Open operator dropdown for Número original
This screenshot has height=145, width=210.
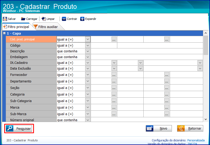point(88,120)
